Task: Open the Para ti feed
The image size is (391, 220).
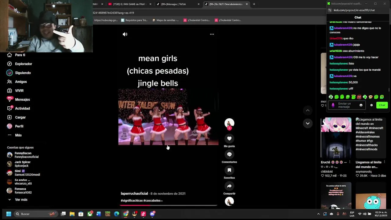Action: click(20, 55)
